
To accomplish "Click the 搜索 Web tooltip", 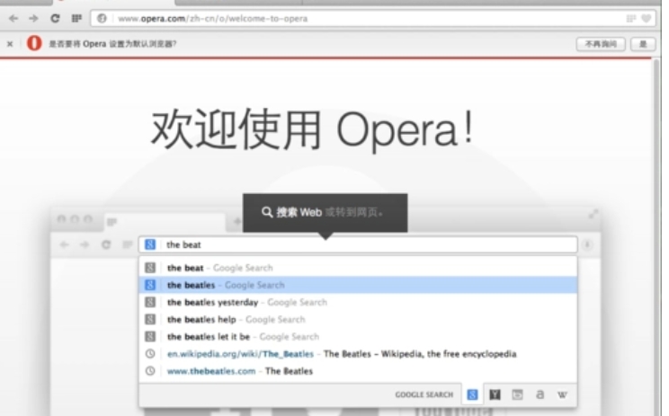I will point(326,213).
